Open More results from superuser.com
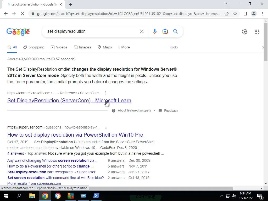Image resolution: width=268 pixels, height=201 pixels. (34, 183)
